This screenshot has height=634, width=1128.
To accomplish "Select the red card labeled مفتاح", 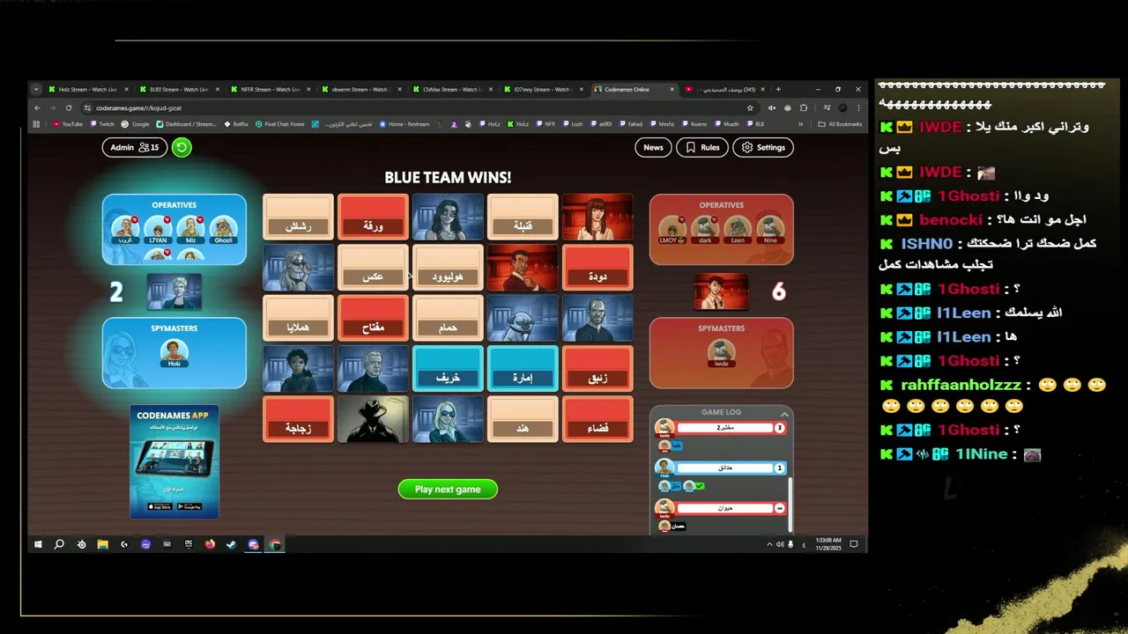I will coord(374,318).
